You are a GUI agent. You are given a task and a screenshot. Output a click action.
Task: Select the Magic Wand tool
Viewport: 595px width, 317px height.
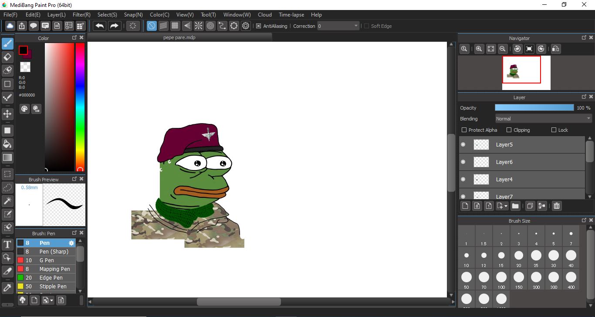point(7,200)
